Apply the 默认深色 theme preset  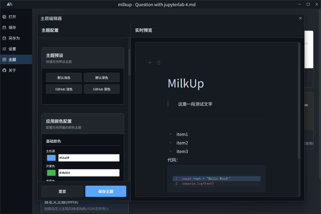click(102, 77)
